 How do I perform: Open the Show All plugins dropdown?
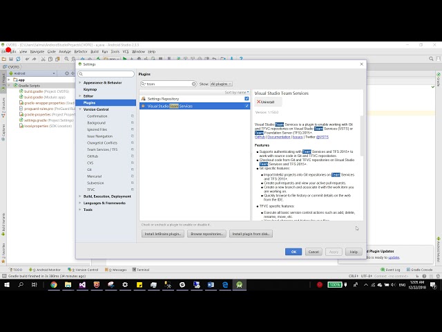221,84
